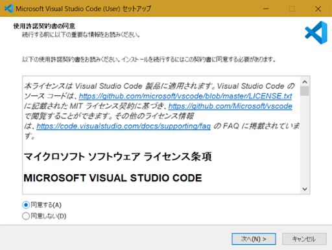Screen dimensions: 332x250
Task: Click the VS Code icon in the title bar
Action: pyautogui.click(x=9, y=8)
